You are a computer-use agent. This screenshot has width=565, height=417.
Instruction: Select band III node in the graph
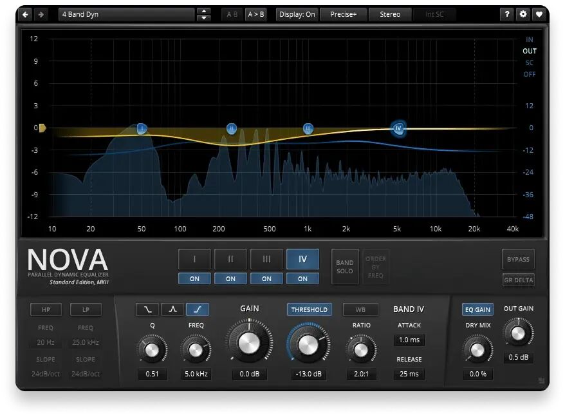pyautogui.click(x=308, y=128)
